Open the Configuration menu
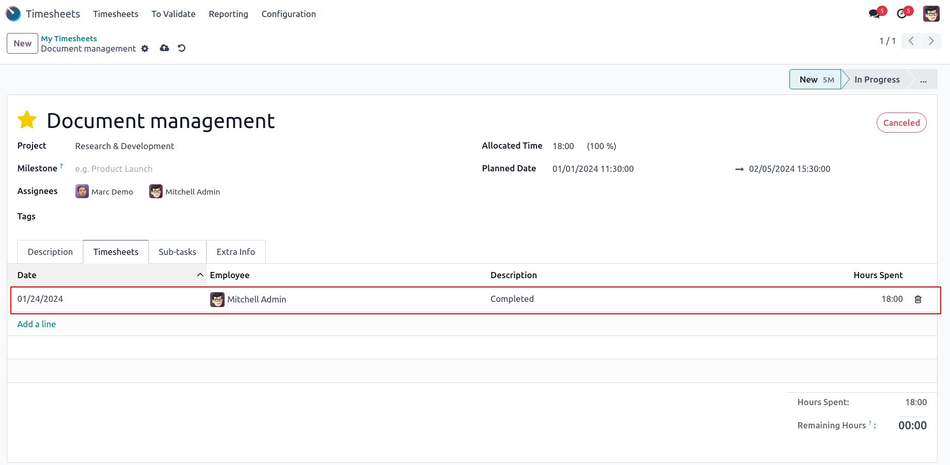Image resolution: width=950 pixels, height=465 pixels. [288, 14]
